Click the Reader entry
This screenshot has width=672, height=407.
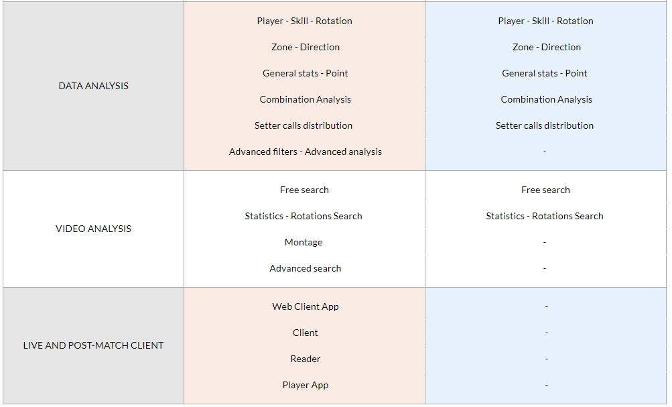(305, 359)
